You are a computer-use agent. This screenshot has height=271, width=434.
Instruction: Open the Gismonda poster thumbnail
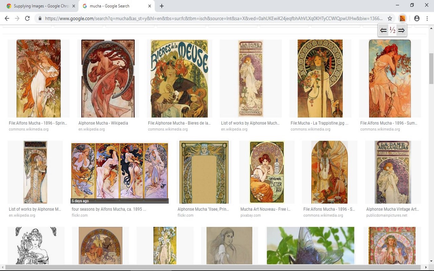(35, 172)
